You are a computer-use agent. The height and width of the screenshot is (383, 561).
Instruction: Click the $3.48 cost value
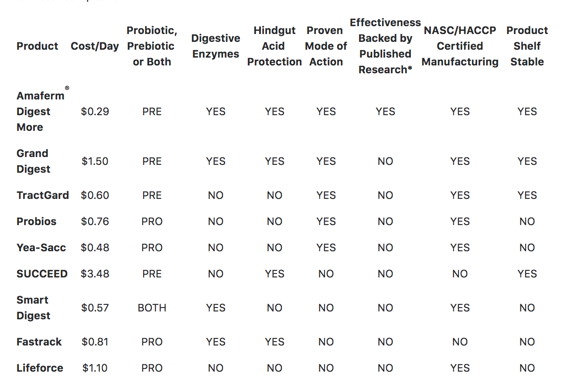[x=95, y=274]
